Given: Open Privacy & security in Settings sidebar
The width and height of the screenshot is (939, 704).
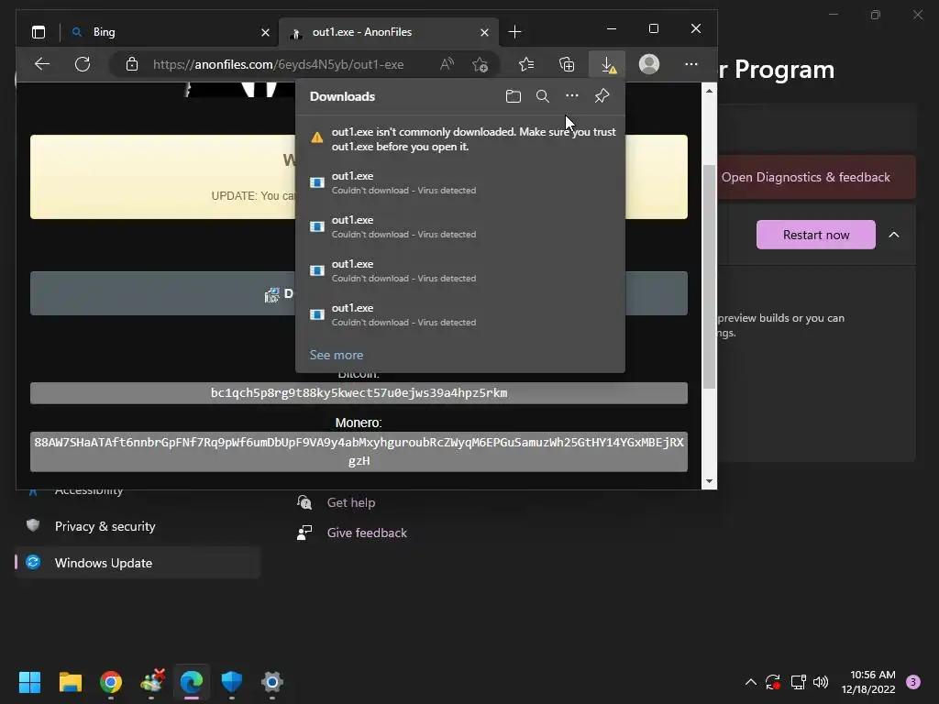Looking at the screenshot, I should pos(138,526).
